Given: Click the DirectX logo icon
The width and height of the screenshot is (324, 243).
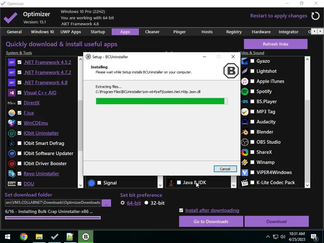Looking at the screenshot, I should coord(12,103).
